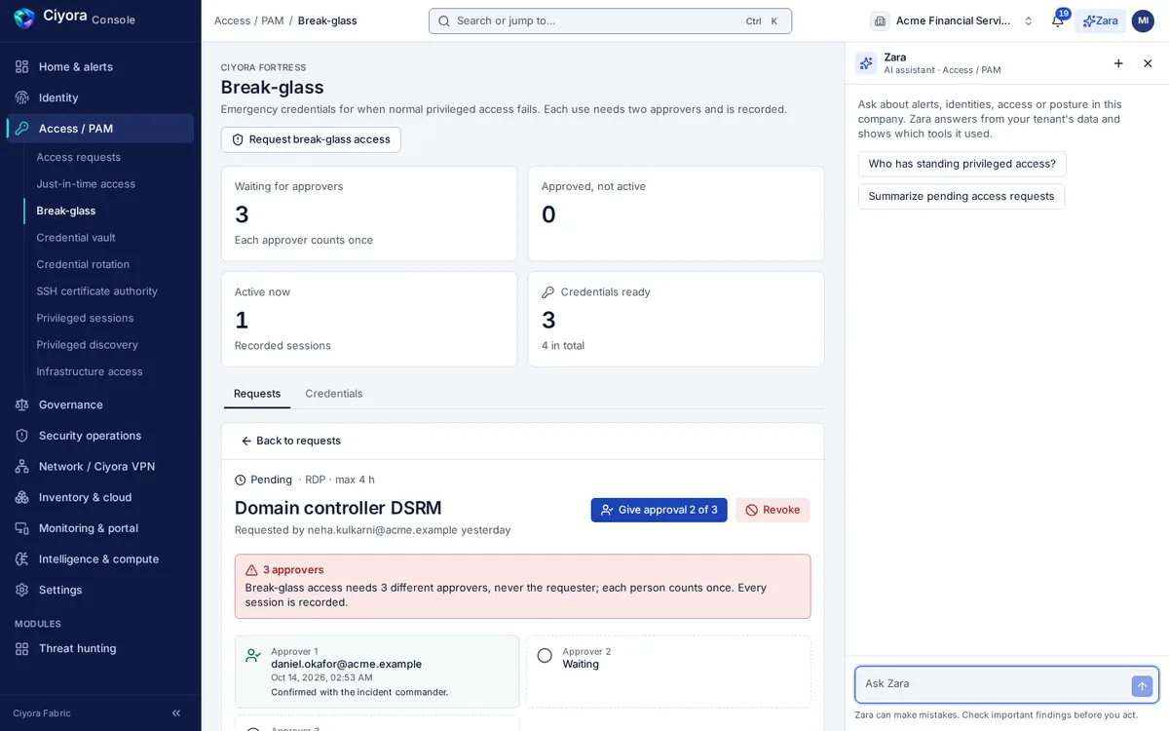Screen dimensions: 1169x731
Task: Click PAM breadcrumb link
Action: [x=272, y=20]
